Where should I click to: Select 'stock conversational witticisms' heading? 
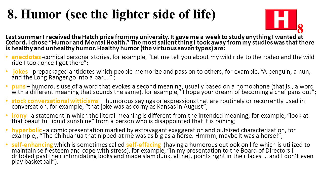pyautogui.click(x=55, y=101)
